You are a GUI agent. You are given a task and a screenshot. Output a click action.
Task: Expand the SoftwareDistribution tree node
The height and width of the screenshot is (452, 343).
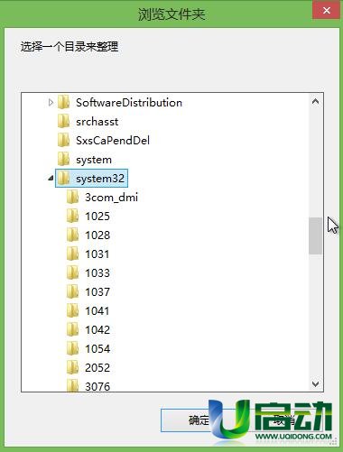tap(51, 103)
